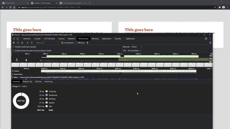Save the profile with the download icon
230x129 pixels.
(32, 43)
